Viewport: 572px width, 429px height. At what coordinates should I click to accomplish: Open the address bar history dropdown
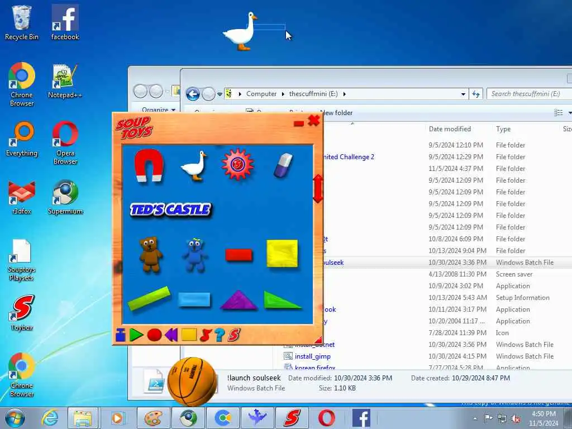click(463, 94)
